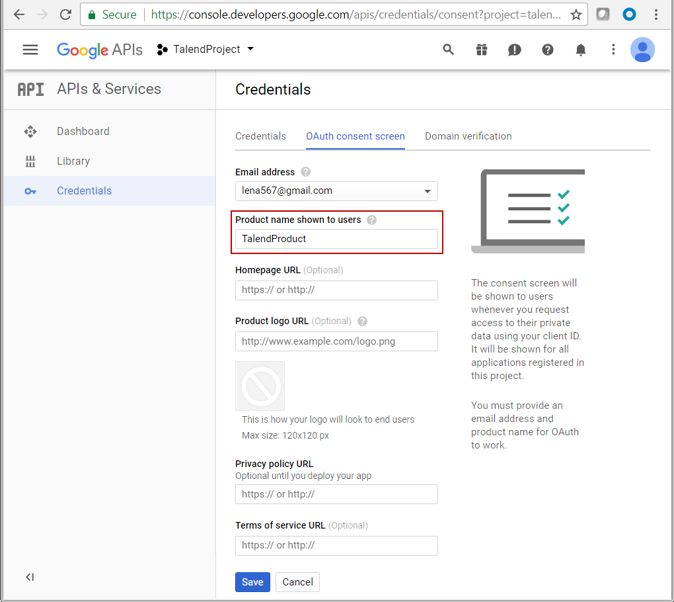Screen dimensions: 674x602
Task: Click the blue circle extension icon
Action: pos(629,14)
